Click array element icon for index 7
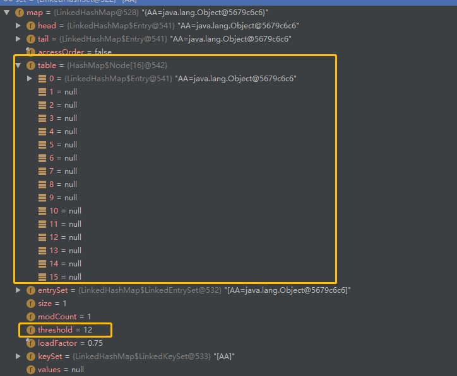 tap(42, 171)
